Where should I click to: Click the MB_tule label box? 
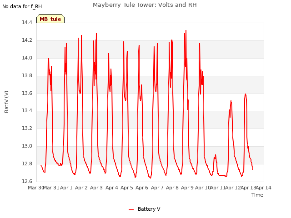(50, 19)
